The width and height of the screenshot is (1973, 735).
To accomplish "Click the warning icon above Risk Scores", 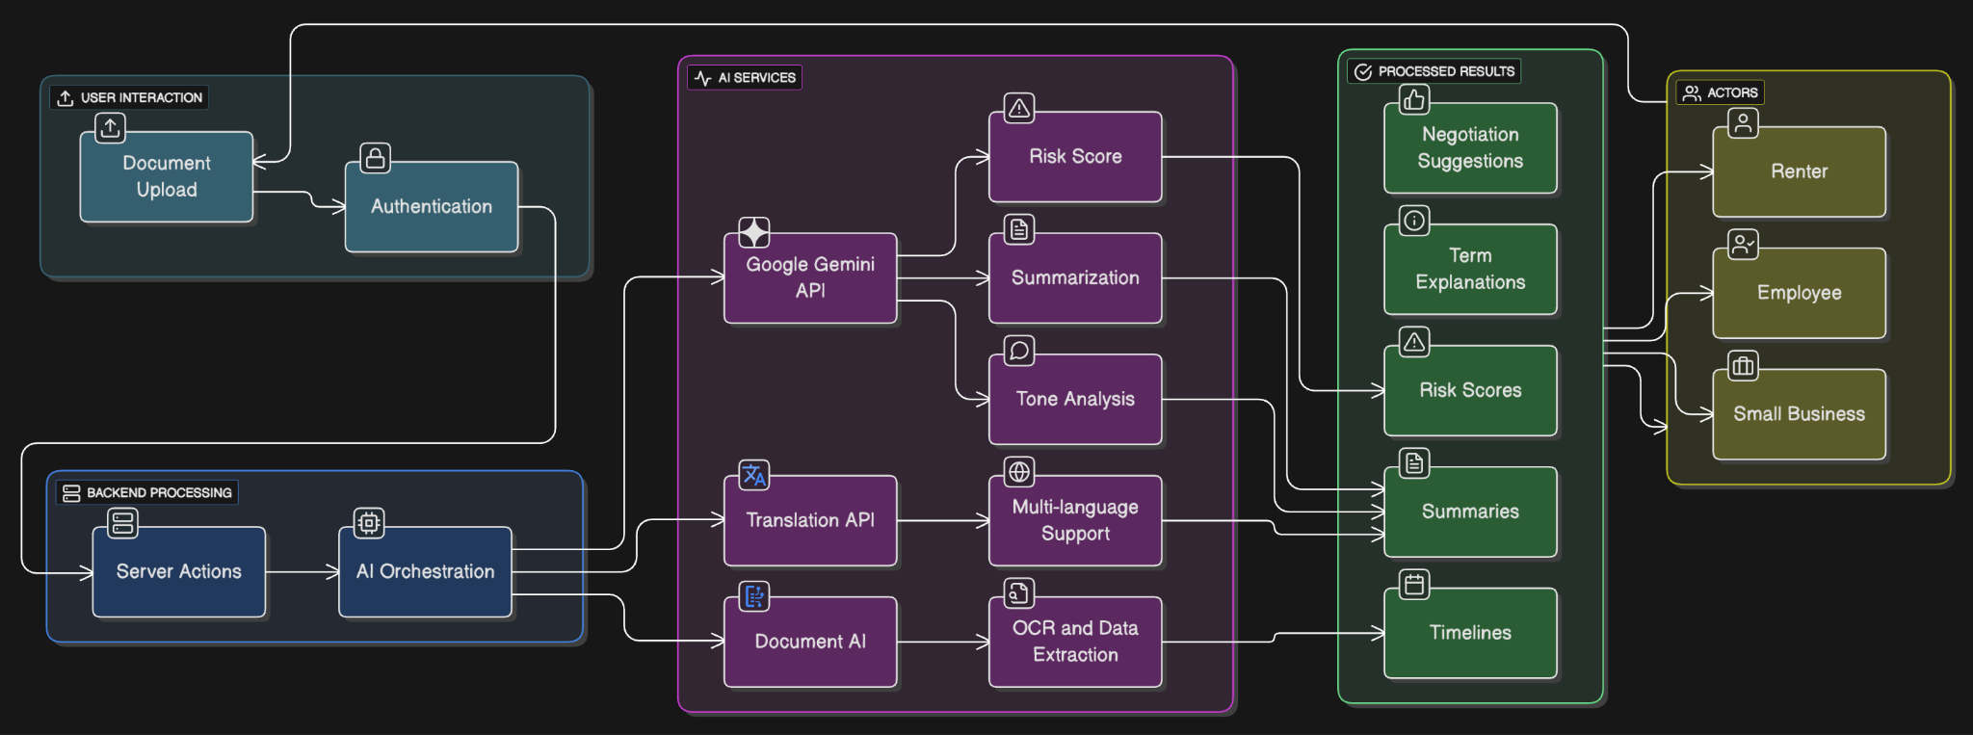I will coord(1414,342).
